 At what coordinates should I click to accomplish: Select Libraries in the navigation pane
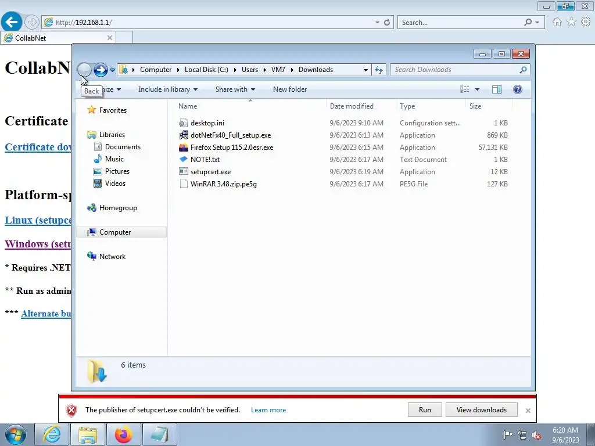coord(112,135)
